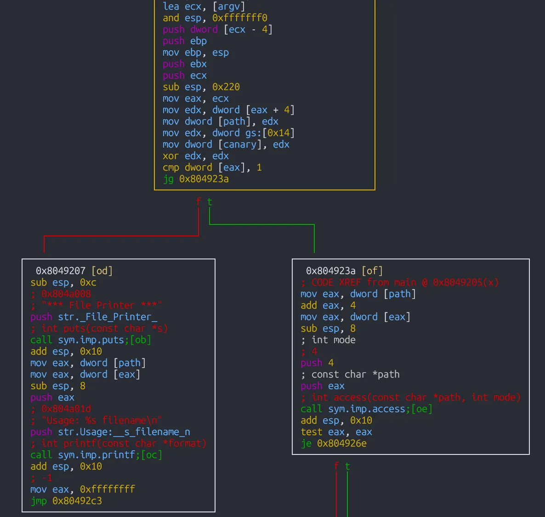Click the mov edx, dword gs:[0x14] line
This screenshot has height=517, width=545.
click(228, 133)
